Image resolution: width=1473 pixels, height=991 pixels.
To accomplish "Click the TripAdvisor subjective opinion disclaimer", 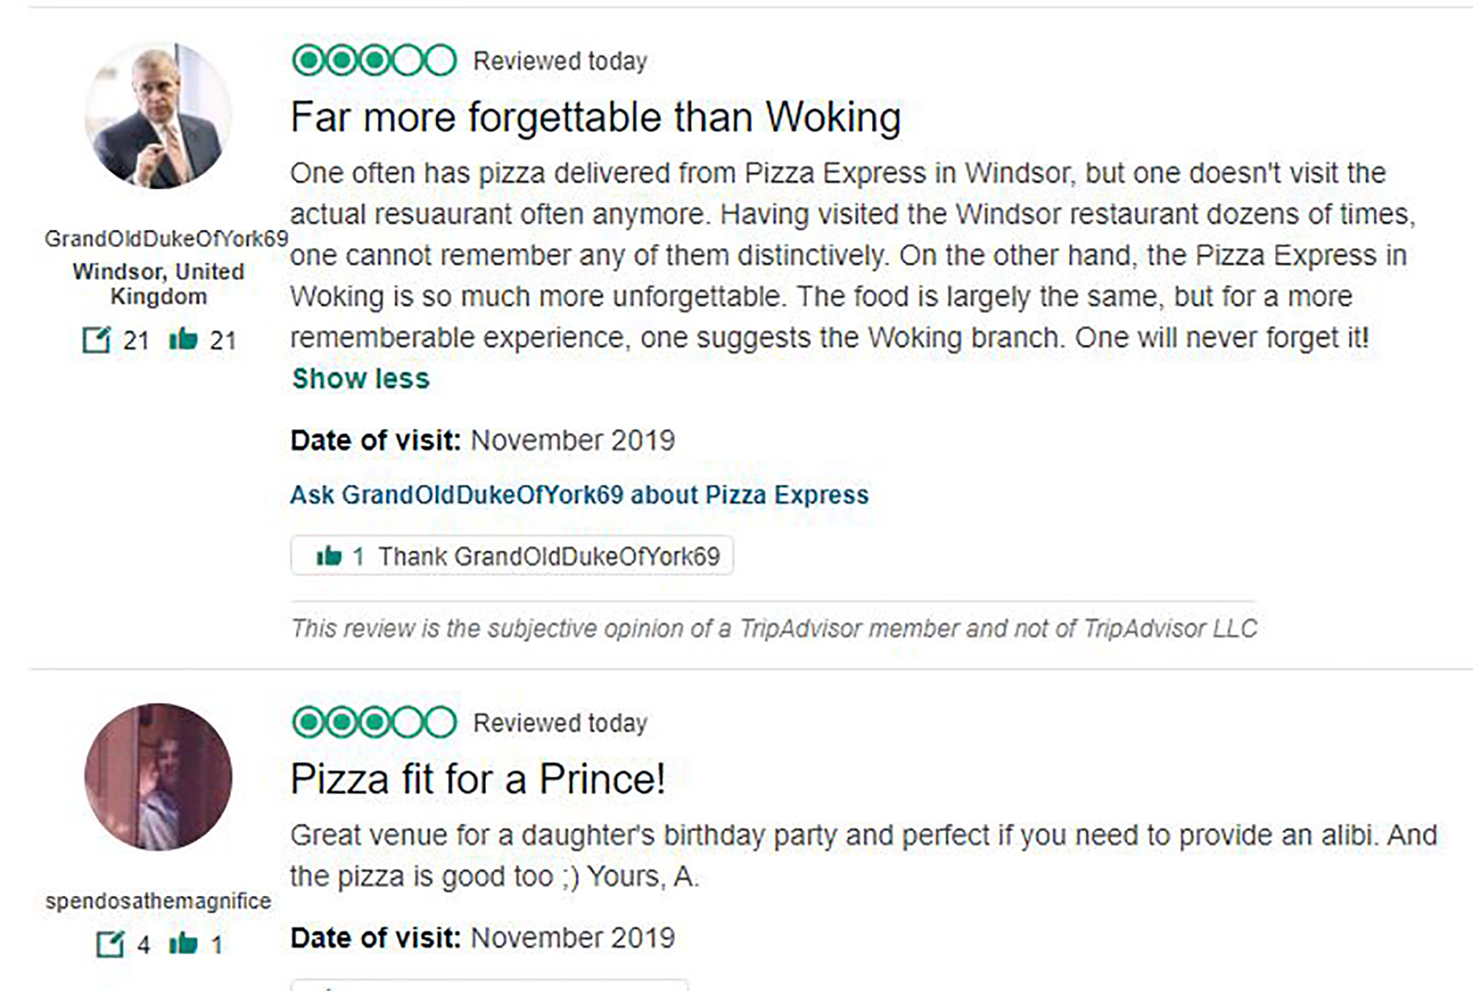I will tap(773, 629).
